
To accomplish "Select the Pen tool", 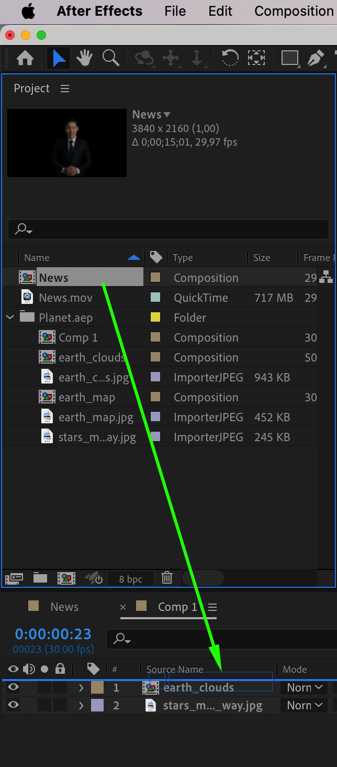I will coord(316,58).
